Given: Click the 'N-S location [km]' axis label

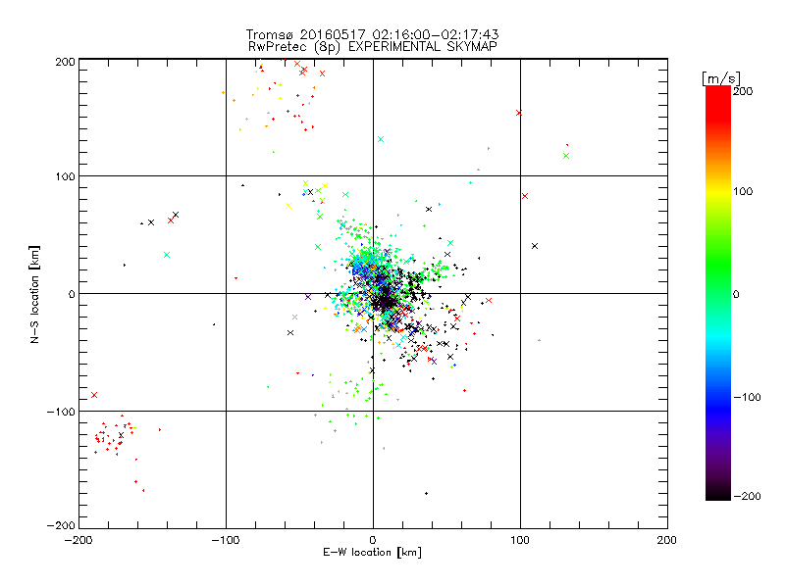Looking at the screenshot, I should pos(34,294).
